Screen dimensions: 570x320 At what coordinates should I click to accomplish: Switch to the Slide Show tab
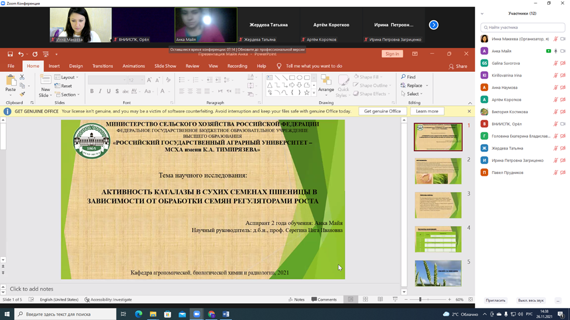(x=165, y=66)
